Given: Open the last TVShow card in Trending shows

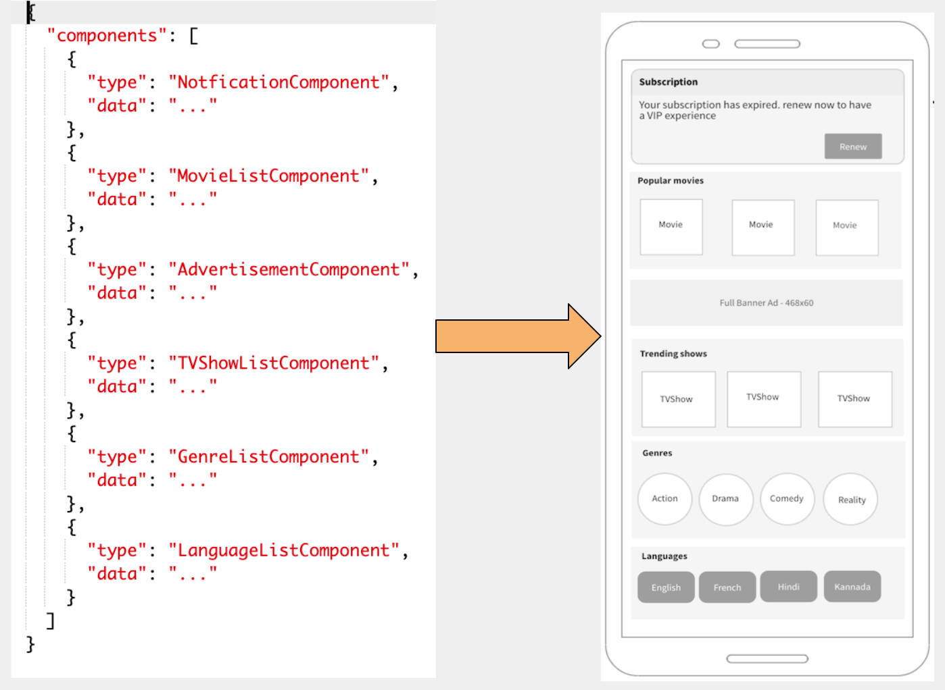Looking at the screenshot, I should click(855, 399).
